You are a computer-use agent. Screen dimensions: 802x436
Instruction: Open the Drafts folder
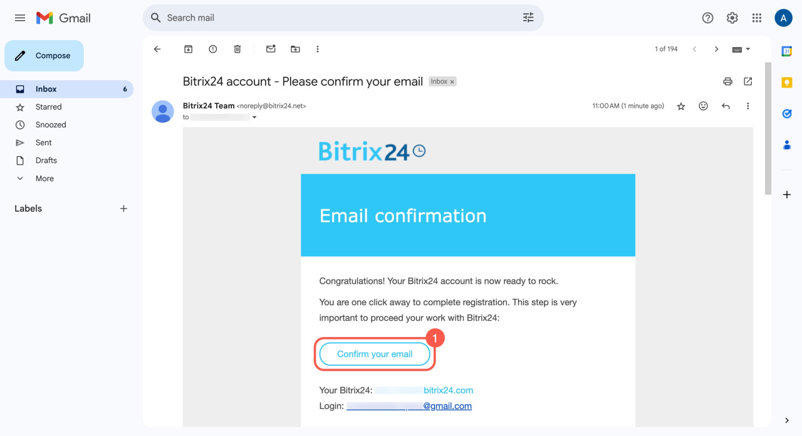(67, 160)
